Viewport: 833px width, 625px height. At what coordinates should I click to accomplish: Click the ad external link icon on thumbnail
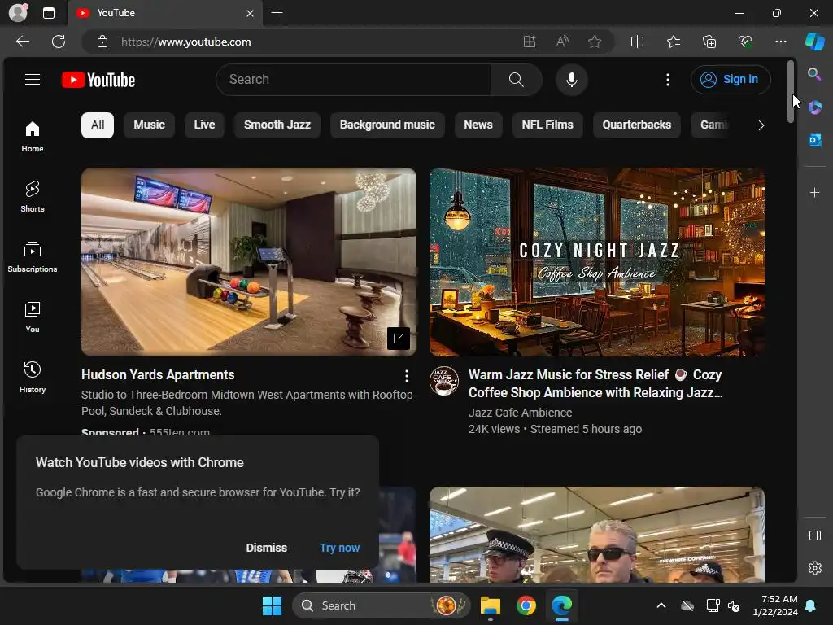pyautogui.click(x=399, y=338)
